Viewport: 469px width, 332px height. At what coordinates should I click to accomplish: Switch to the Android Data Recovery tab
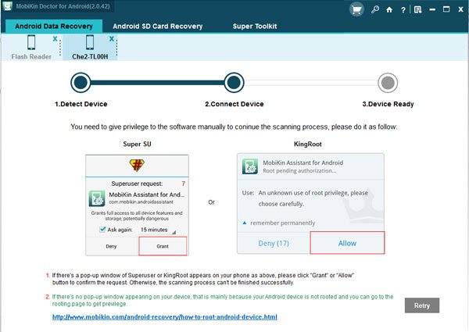(54, 26)
